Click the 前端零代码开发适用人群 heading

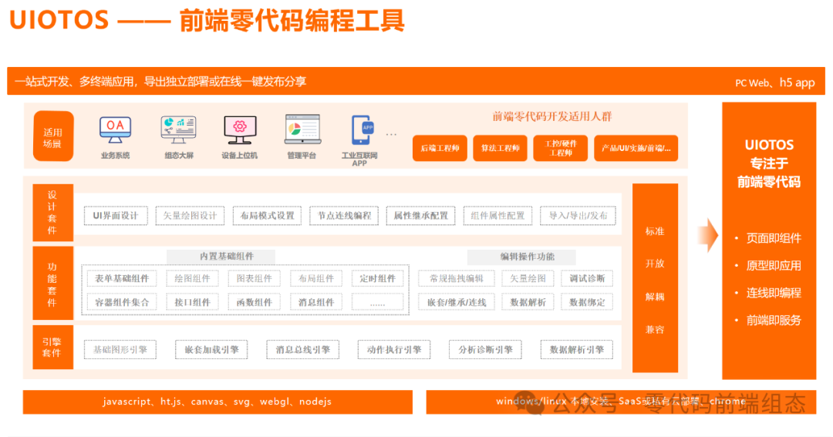[x=552, y=117]
